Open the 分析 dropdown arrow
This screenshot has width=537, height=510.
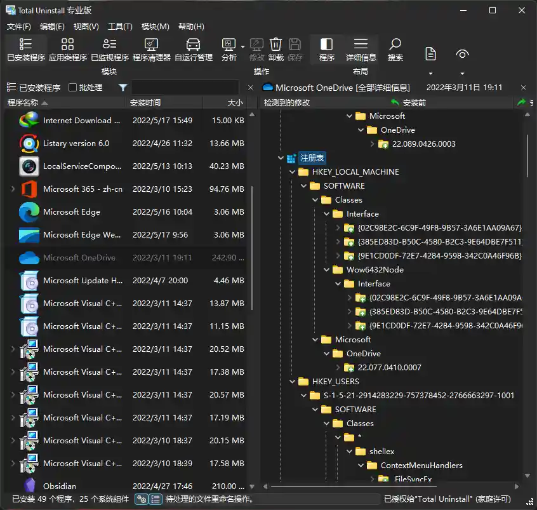pos(242,46)
